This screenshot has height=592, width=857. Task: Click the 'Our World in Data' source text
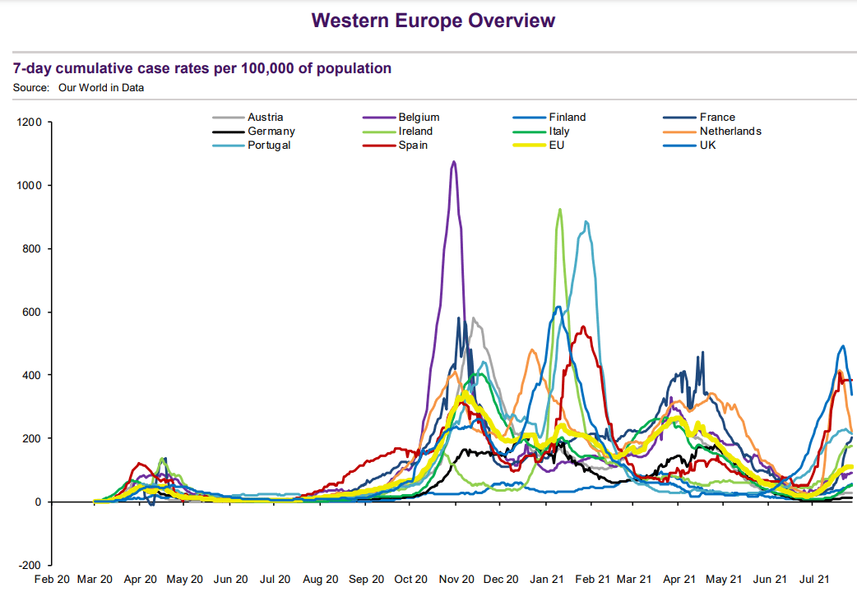(x=101, y=87)
